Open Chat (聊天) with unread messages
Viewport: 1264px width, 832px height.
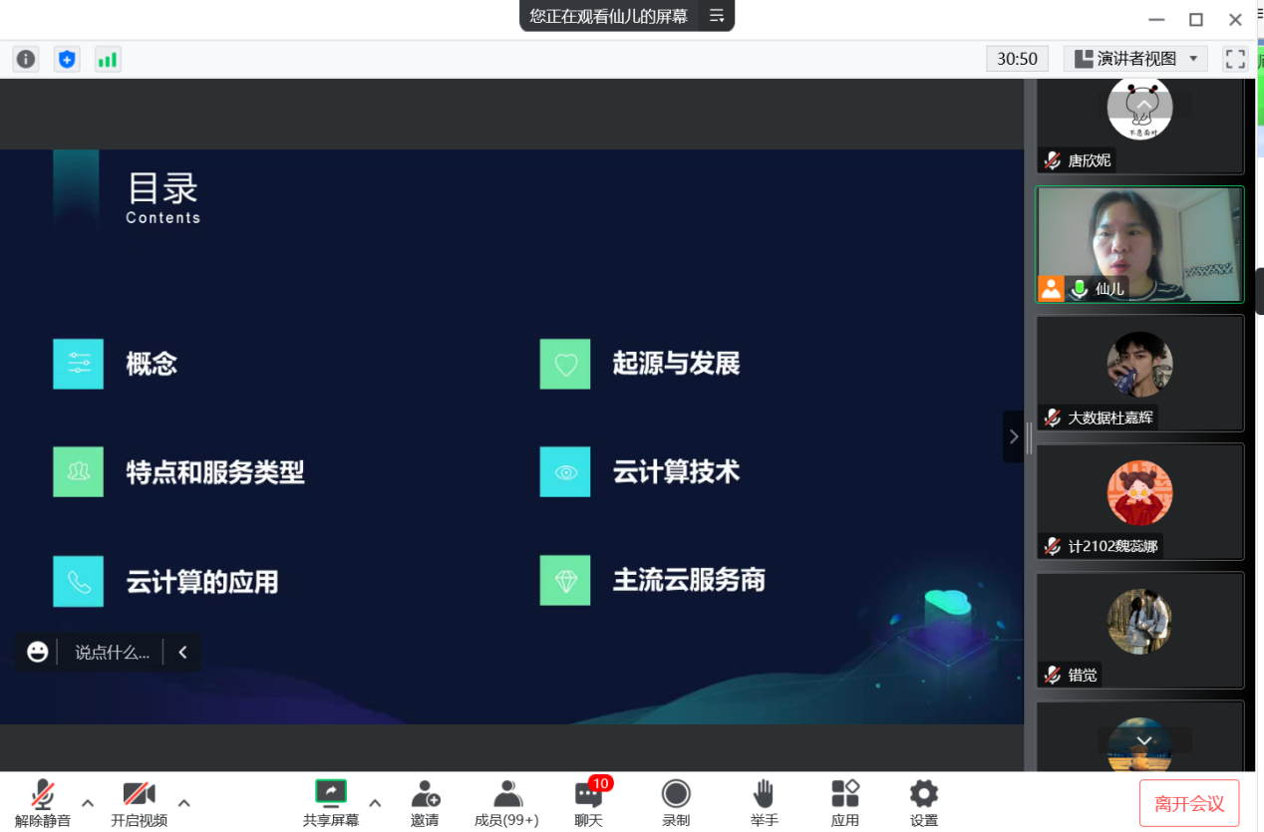click(588, 802)
